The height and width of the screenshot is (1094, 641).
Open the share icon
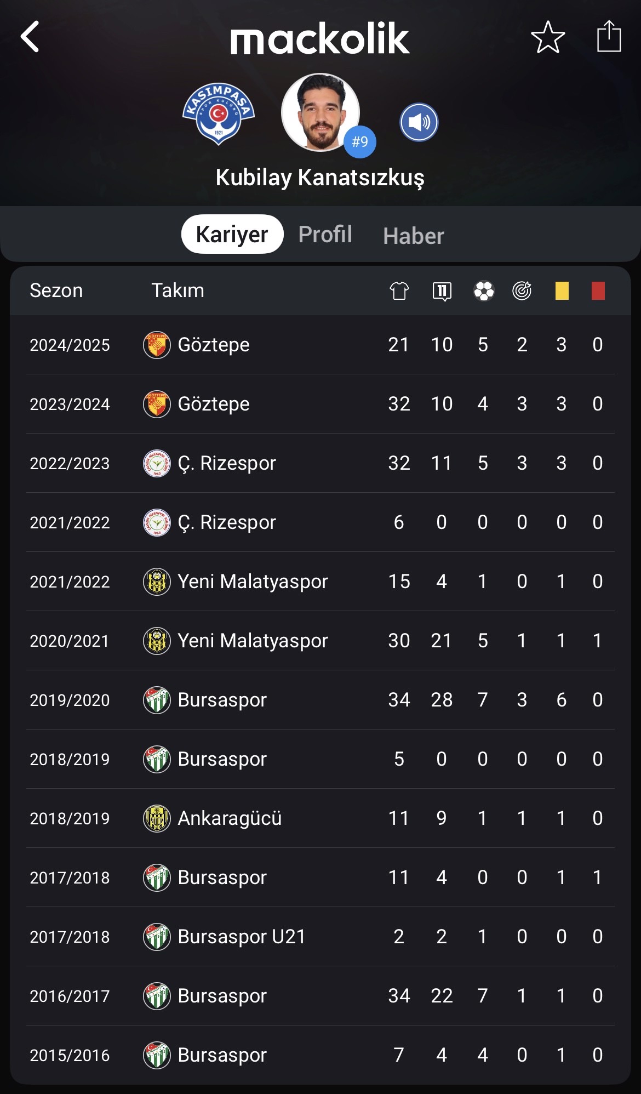click(x=609, y=36)
